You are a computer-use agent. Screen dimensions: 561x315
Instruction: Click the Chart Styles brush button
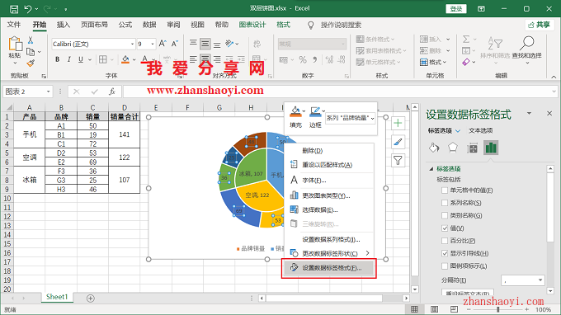tap(398, 142)
